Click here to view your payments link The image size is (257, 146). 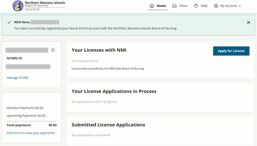(30, 133)
